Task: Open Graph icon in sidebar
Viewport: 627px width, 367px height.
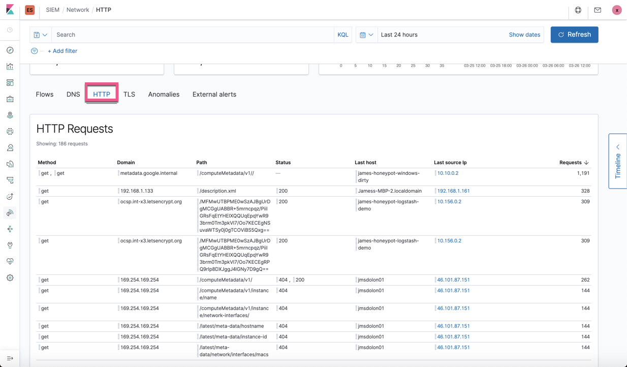Action: [10, 229]
